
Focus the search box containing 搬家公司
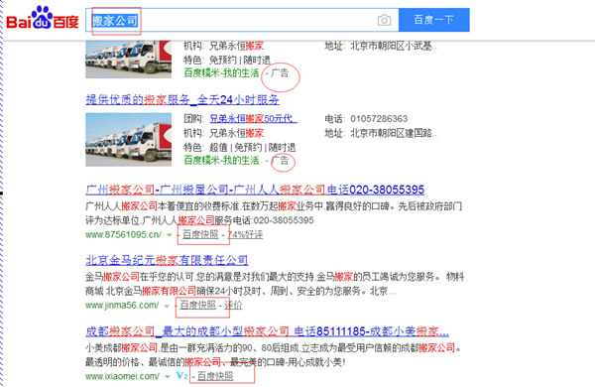point(242,20)
